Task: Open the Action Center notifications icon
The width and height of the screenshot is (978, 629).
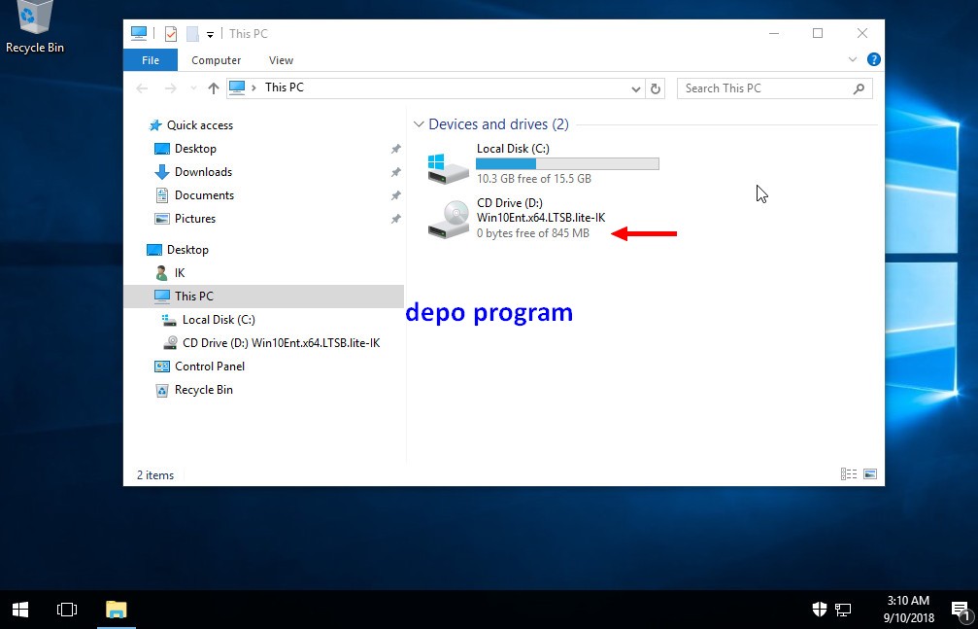Action: click(x=960, y=610)
